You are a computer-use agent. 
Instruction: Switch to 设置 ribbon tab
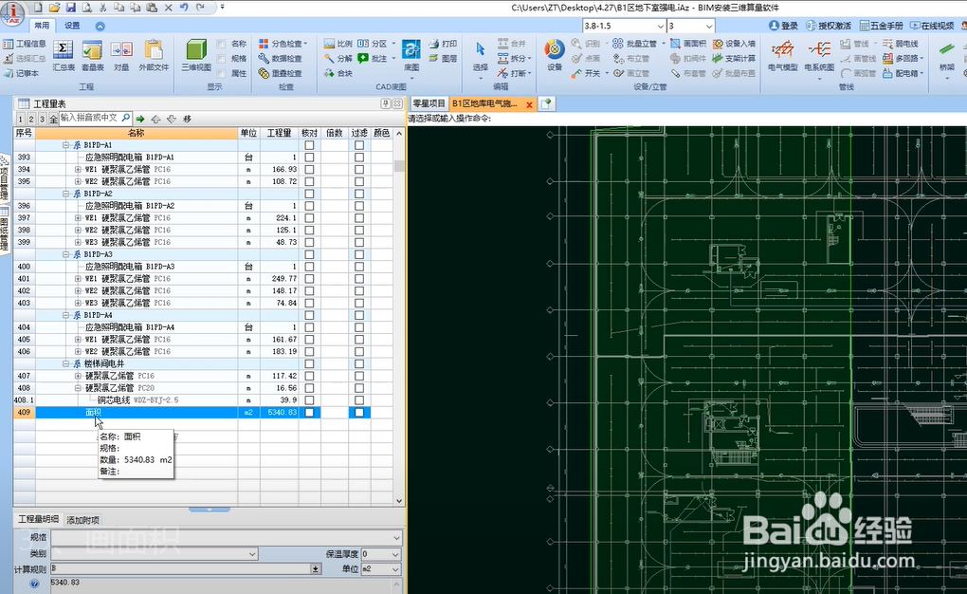[72, 26]
